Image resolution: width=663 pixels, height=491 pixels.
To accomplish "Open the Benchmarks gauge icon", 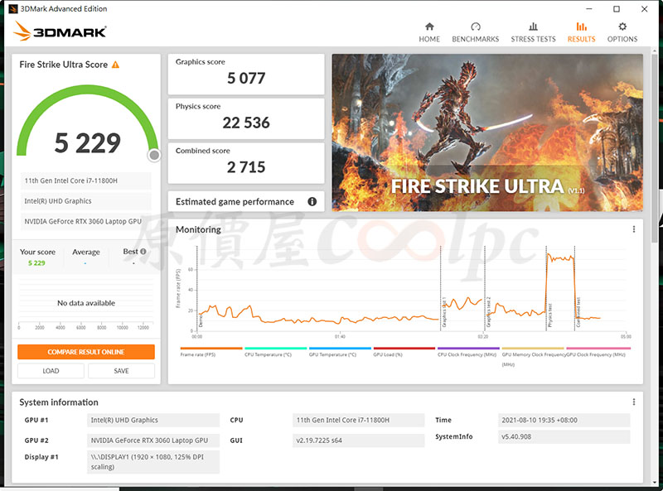I will [475, 26].
